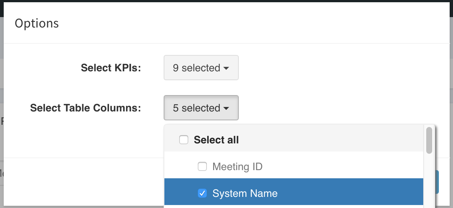Dismiss dialog by clicking dark backdrop strip on top
The width and height of the screenshot is (453, 208).
tap(226, 1)
